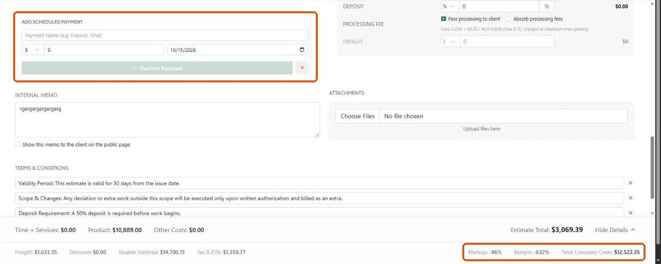Click the Terms & Conditions heading
The width and height of the screenshot is (661, 264).
[42, 168]
